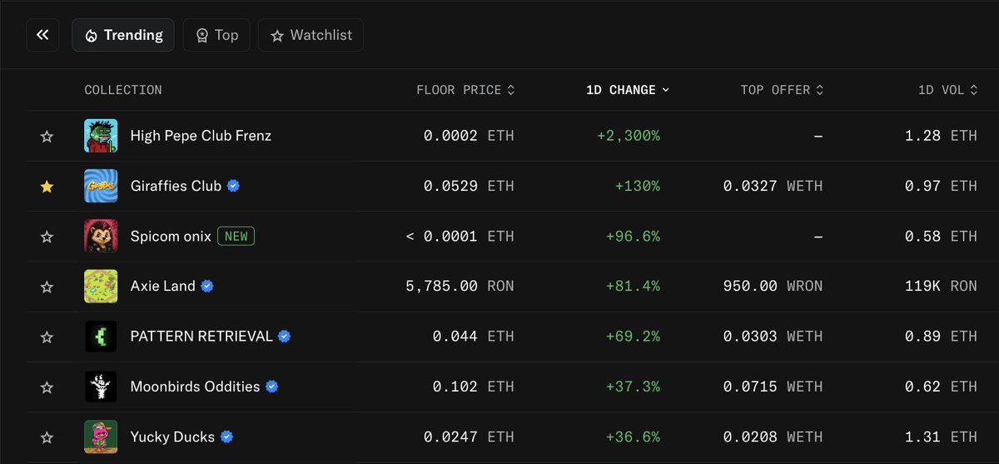Sort by Top Offer column

(x=782, y=90)
